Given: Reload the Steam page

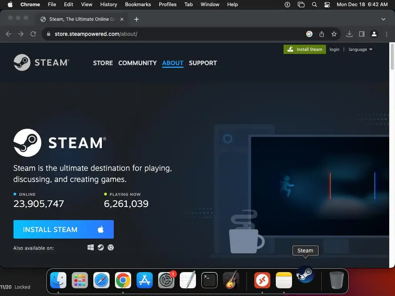Looking at the screenshot, I should click(33, 34).
